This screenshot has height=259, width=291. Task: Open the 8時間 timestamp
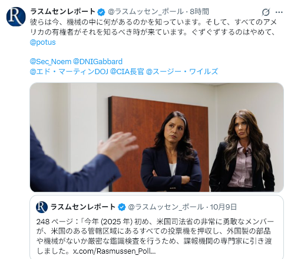[x=199, y=12]
